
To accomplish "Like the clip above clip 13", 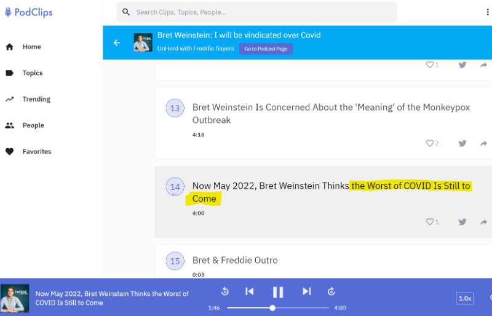I will coord(429,65).
